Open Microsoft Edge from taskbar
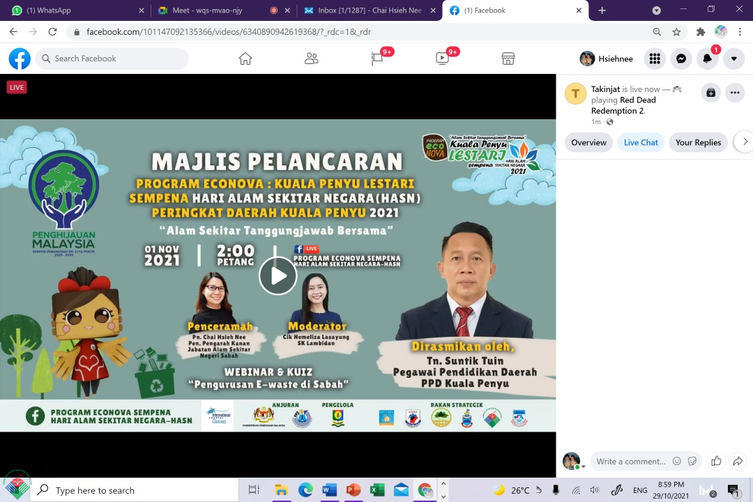The height and width of the screenshot is (502, 753). point(305,490)
